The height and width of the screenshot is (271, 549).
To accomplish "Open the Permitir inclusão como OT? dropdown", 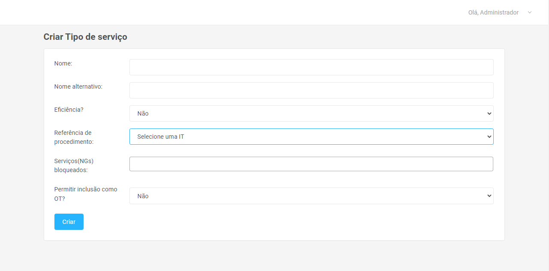I will (x=311, y=196).
